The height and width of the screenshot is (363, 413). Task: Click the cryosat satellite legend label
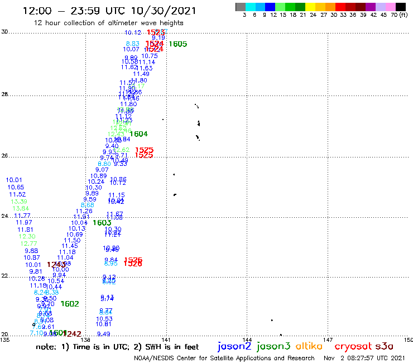pos(353,347)
